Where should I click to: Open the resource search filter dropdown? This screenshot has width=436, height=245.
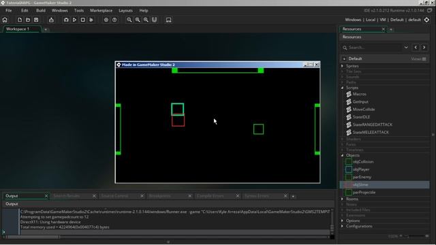(x=406, y=48)
